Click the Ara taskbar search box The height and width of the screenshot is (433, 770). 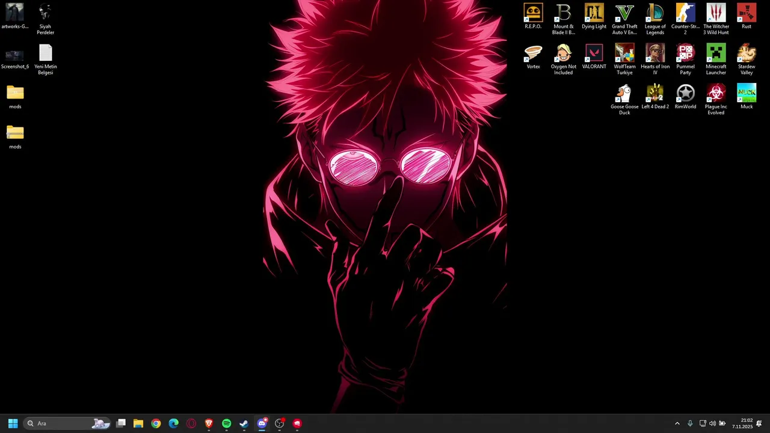[x=67, y=423]
